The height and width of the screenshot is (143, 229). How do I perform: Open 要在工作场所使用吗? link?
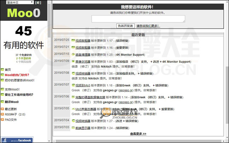(x=19, y=95)
